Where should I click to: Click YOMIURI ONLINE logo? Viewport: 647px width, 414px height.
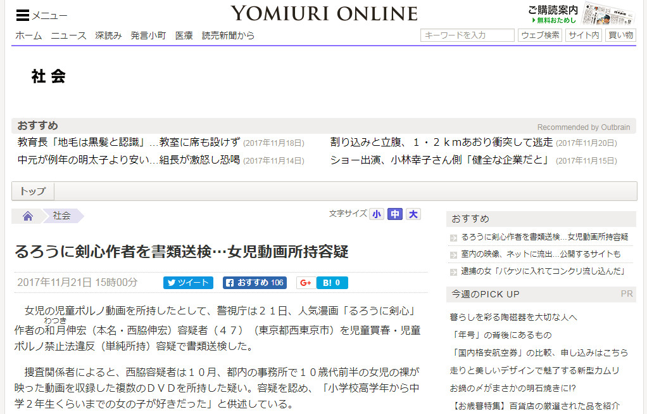(324, 14)
